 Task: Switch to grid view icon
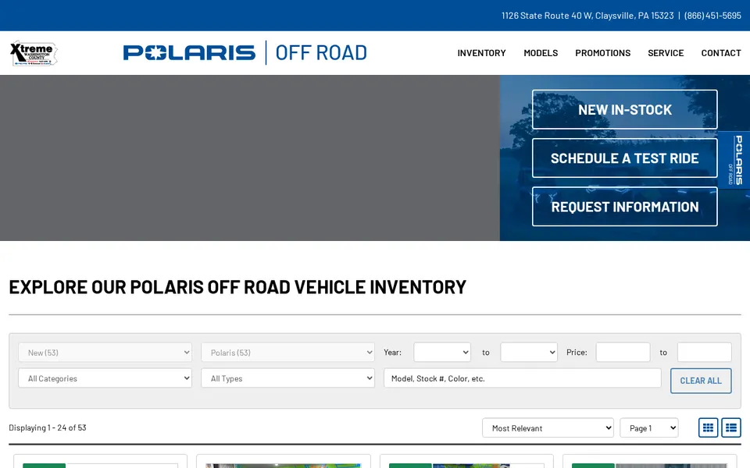pos(708,427)
